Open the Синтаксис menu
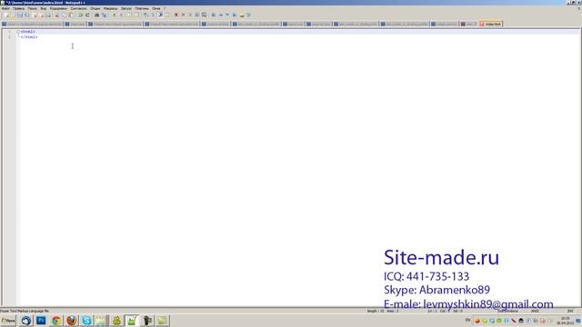582x327 pixels. pyautogui.click(x=79, y=8)
